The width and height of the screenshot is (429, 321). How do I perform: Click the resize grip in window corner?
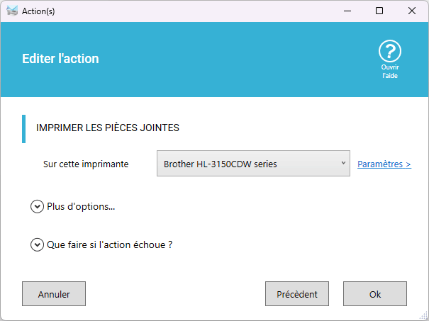click(x=423, y=315)
